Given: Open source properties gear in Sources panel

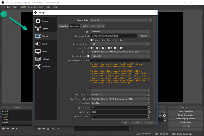Looking at the screenshot, I should click(48, 129).
